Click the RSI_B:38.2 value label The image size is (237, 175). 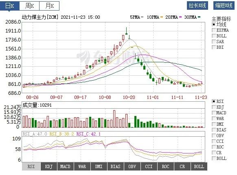61,134
